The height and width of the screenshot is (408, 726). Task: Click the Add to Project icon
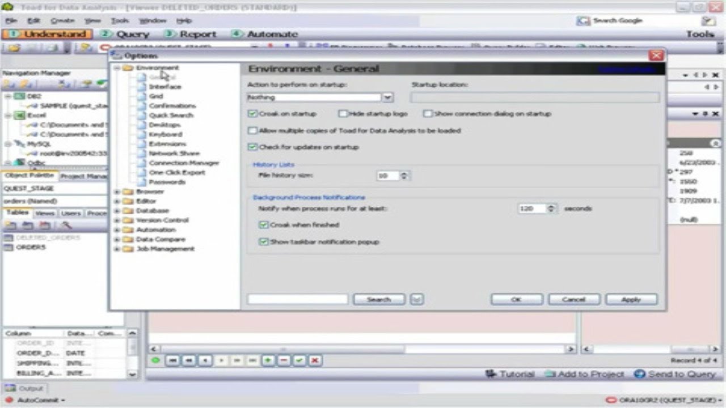(x=550, y=374)
